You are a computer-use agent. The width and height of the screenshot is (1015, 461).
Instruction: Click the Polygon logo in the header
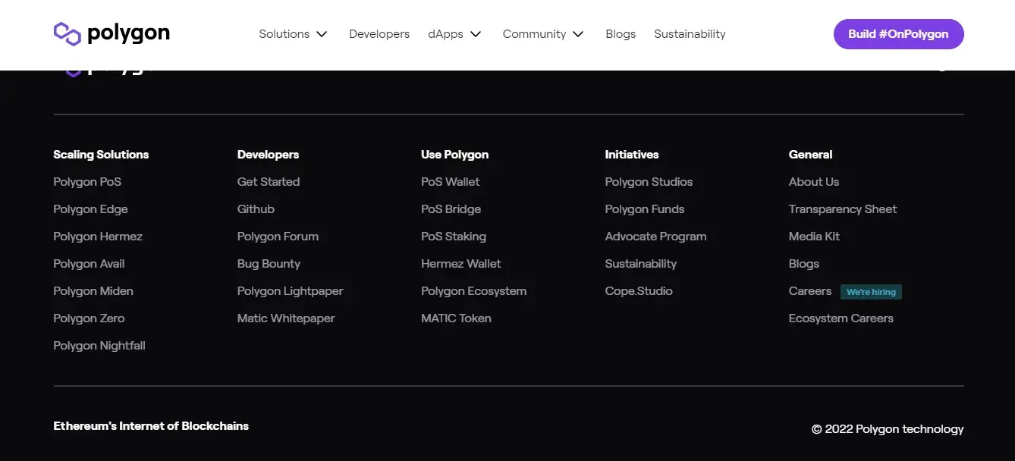click(112, 34)
